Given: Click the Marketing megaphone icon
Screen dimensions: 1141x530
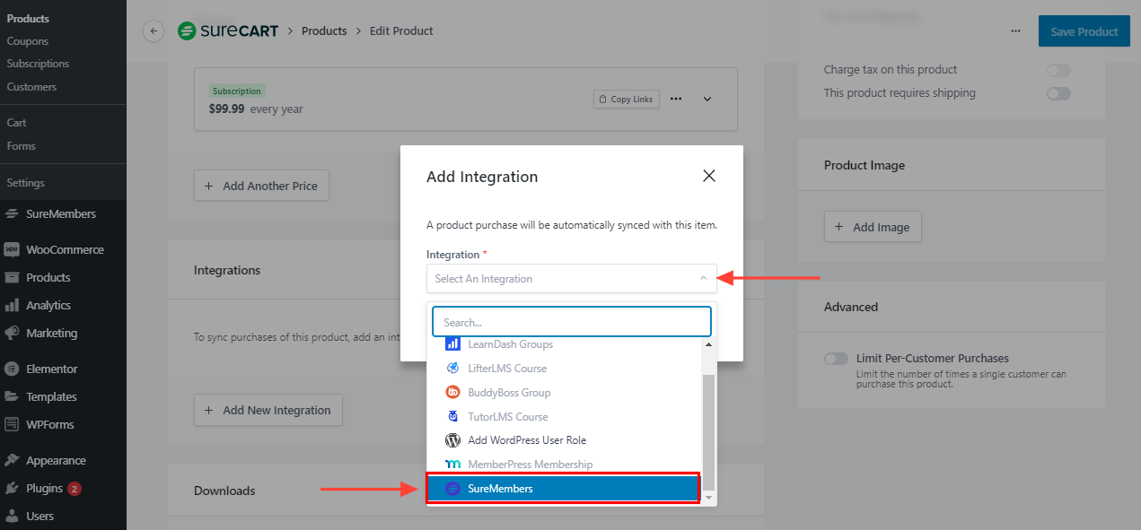Looking at the screenshot, I should coord(13,333).
